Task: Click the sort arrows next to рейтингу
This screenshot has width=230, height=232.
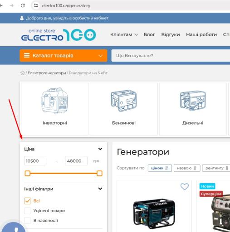Action: coord(227,168)
